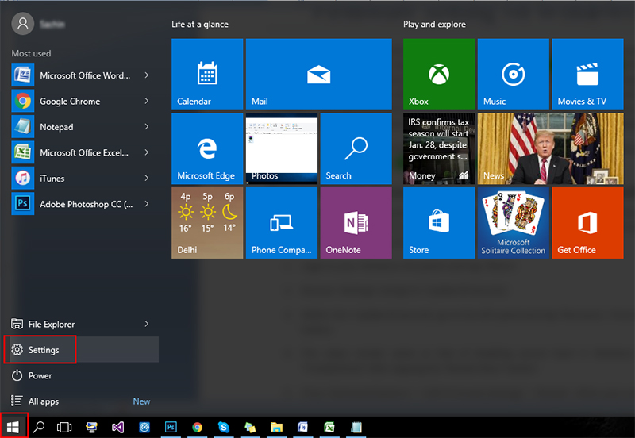Open Microsoft Solitaire Collection tile

[x=513, y=223]
